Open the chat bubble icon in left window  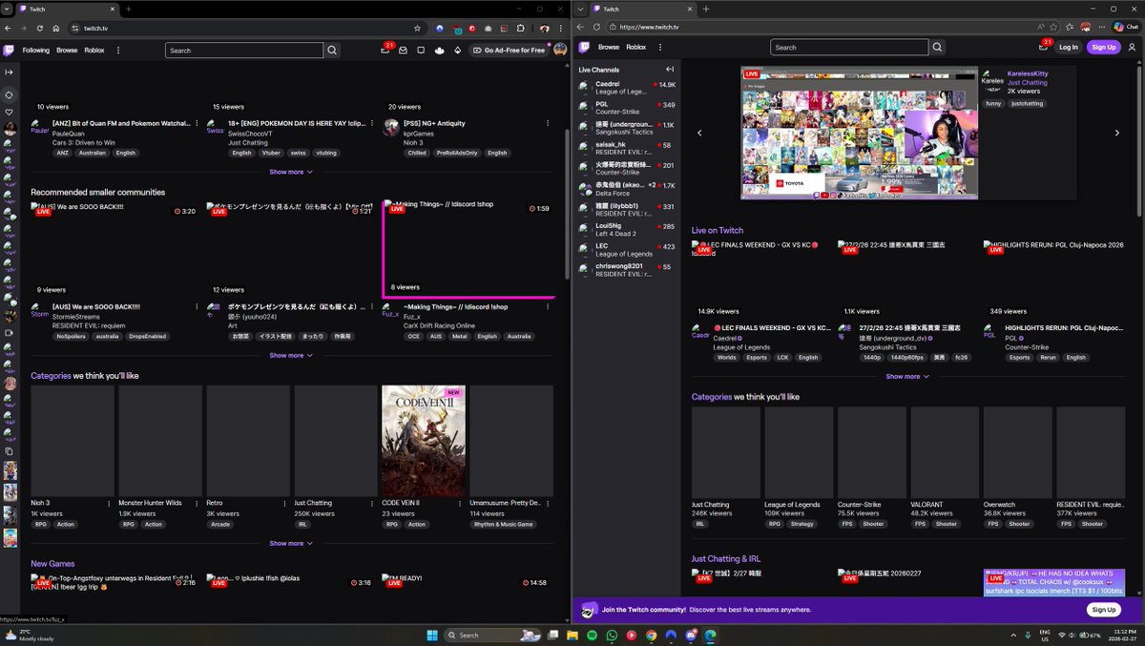(x=421, y=50)
